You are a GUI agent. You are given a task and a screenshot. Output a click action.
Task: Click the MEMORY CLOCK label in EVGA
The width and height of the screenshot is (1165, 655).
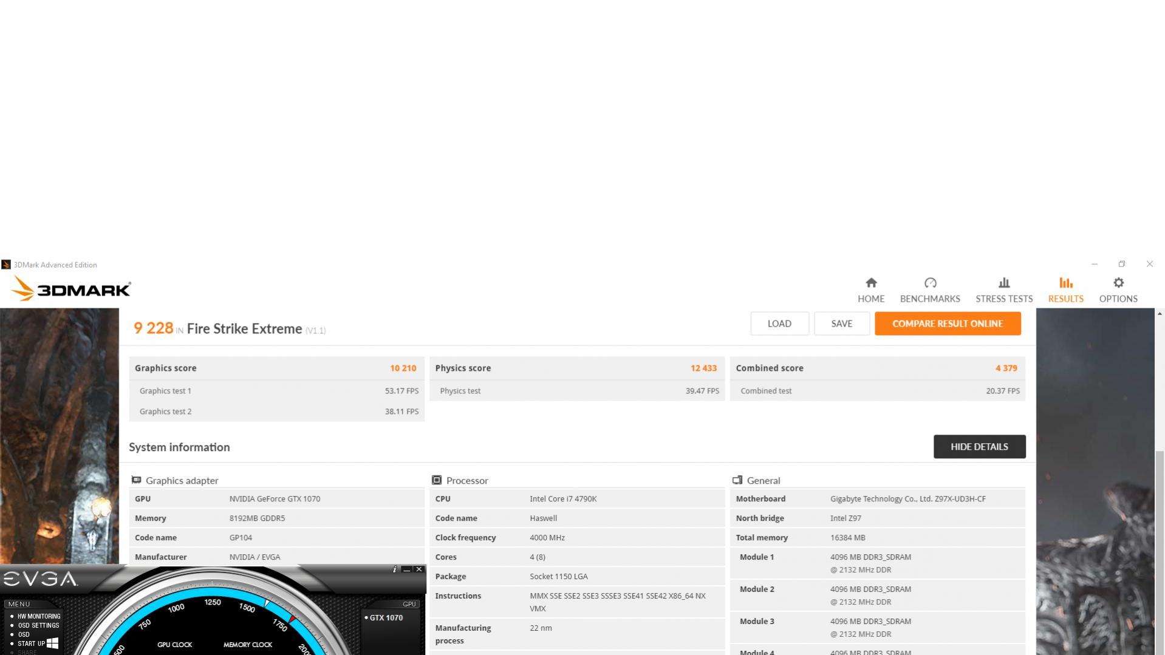click(x=247, y=645)
